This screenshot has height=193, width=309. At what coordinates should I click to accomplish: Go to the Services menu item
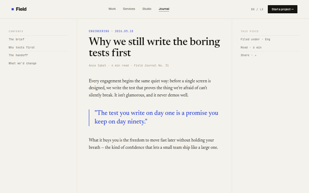pos(129,9)
